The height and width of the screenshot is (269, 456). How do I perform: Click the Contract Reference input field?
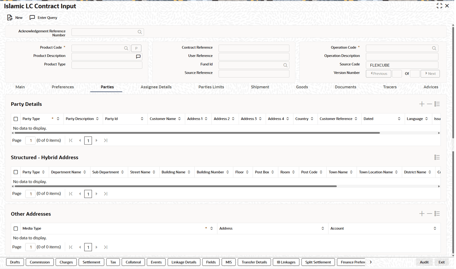tap(254, 48)
